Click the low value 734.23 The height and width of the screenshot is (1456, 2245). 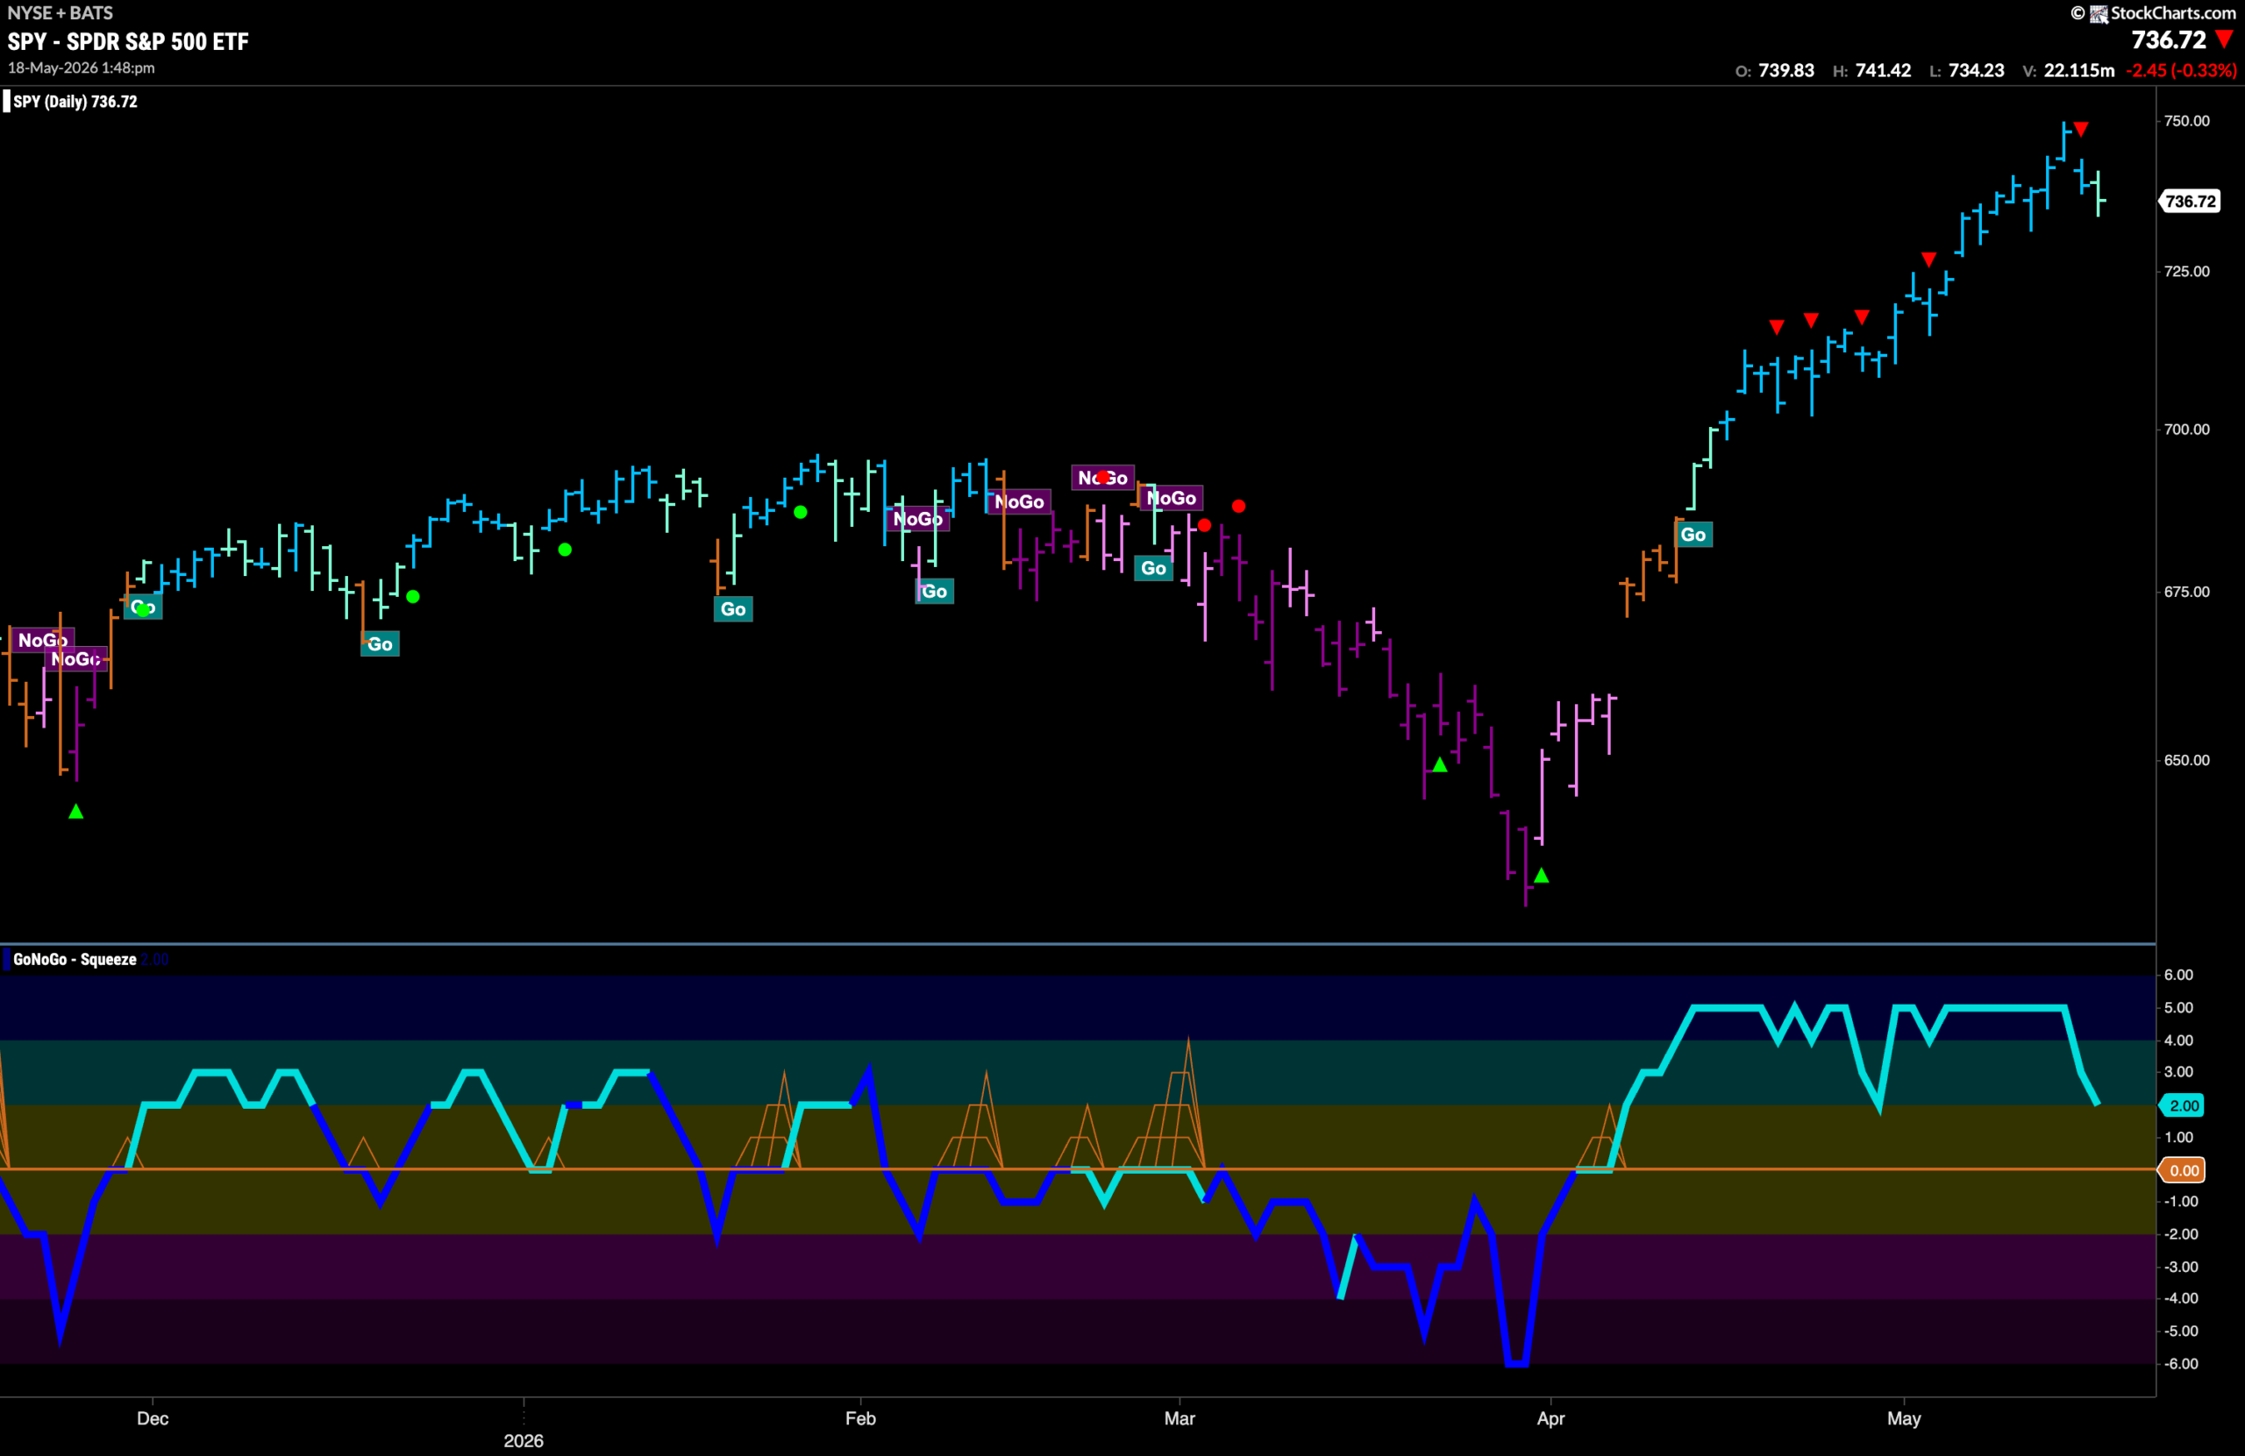(1976, 71)
